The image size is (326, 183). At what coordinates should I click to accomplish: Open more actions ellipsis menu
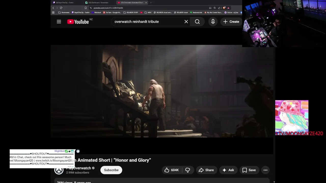[x=265, y=170]
